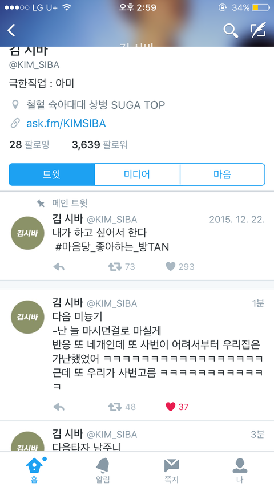
Task: Open the #마음당_좋아하는_방TAN hashtag
Action: 112,247
